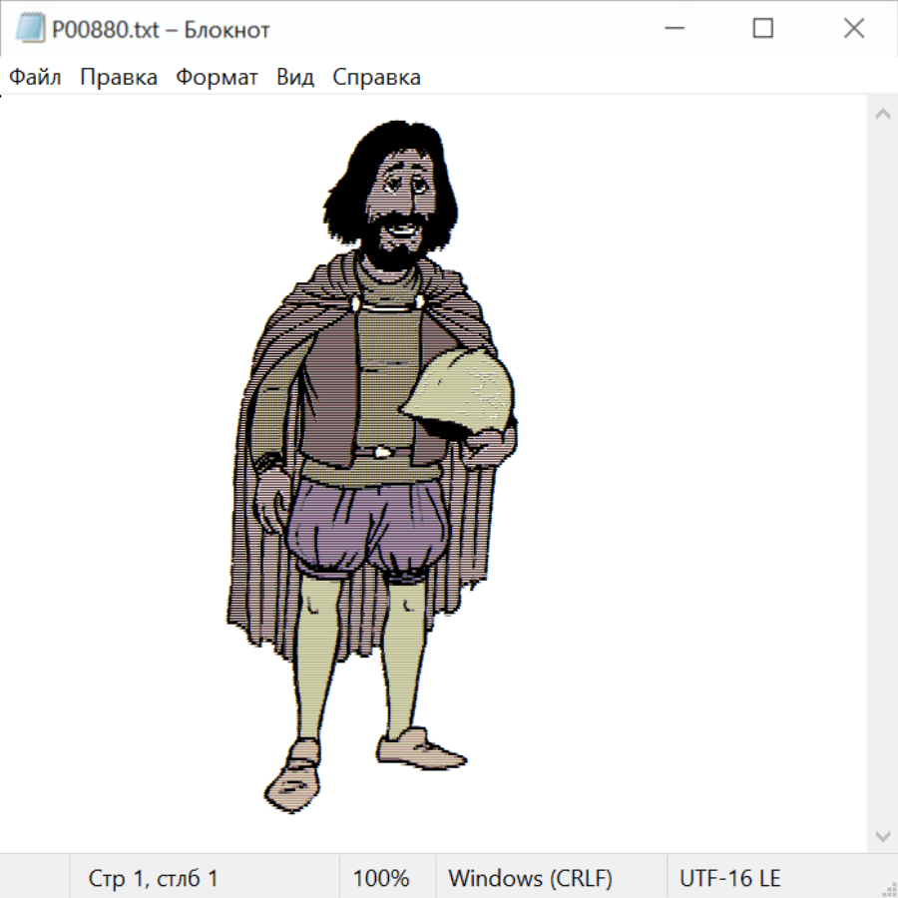Image resolution: width=898 pixels, height=898 pixels.
Task: Open the Формат menu
Action: pos(217,78)
